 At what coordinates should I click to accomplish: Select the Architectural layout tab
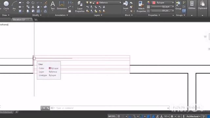tap(6, 112)
